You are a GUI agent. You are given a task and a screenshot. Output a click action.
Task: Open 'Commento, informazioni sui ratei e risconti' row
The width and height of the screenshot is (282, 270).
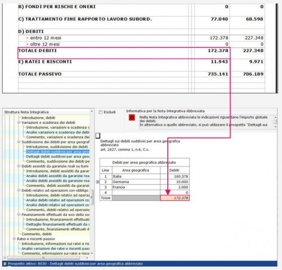pos(55,254)
